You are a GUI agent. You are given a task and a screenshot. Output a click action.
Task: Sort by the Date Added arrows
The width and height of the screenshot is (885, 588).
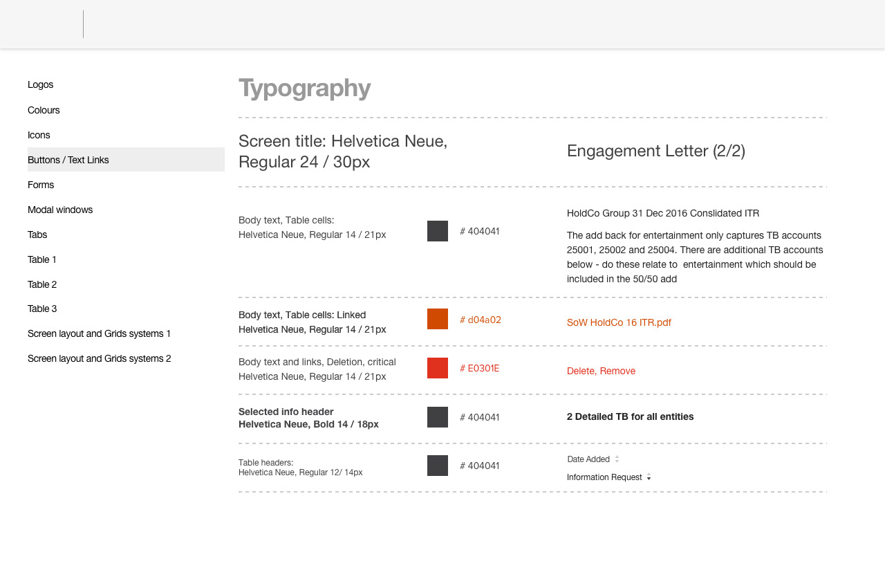617,459
